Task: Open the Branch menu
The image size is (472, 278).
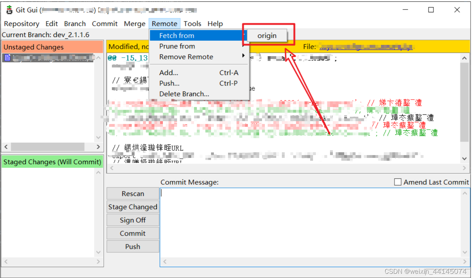Action: pyautogui.click(x=75, y=24)
